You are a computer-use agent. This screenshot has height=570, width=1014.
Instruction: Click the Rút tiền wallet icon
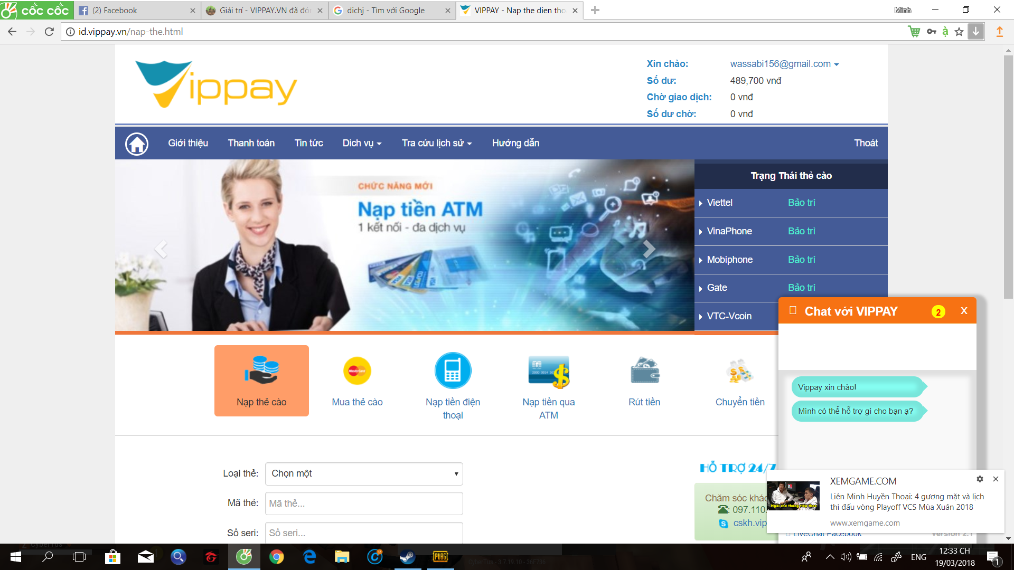644,371
